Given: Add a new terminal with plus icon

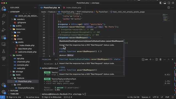Looking at the screenshot, I should tap(150, 59).
